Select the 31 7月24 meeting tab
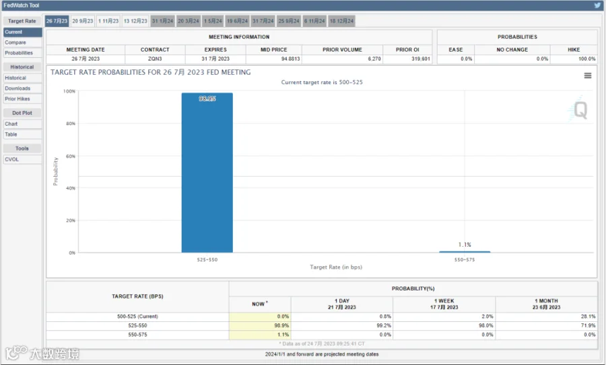The image size is (606, 365). pyautogui.click(x=263, y=21)
